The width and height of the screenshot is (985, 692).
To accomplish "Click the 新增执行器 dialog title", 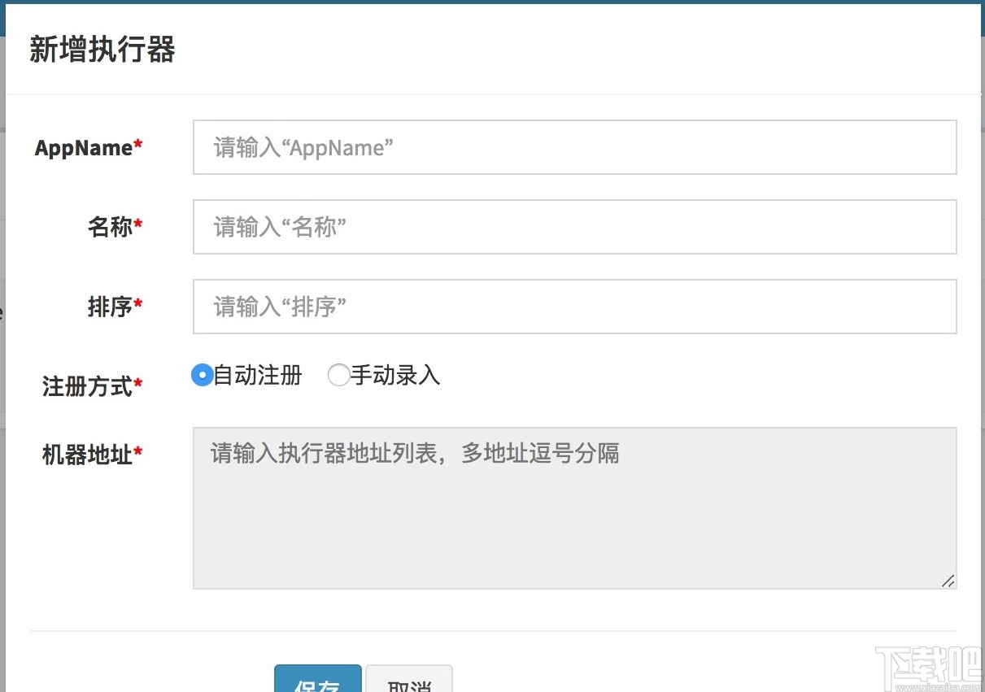I will tap(102, 50).
